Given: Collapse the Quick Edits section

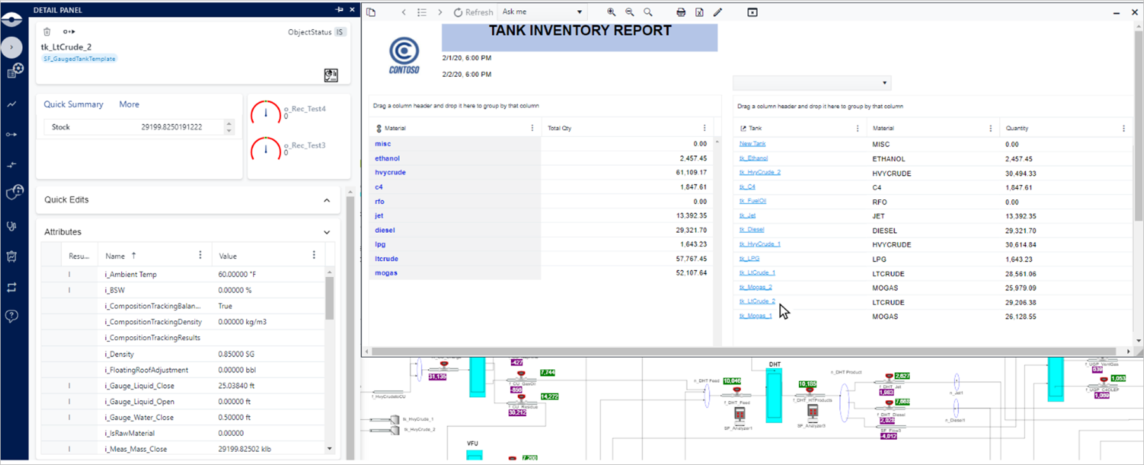Looking at the screenshot, I should click(x=327, y=200).
